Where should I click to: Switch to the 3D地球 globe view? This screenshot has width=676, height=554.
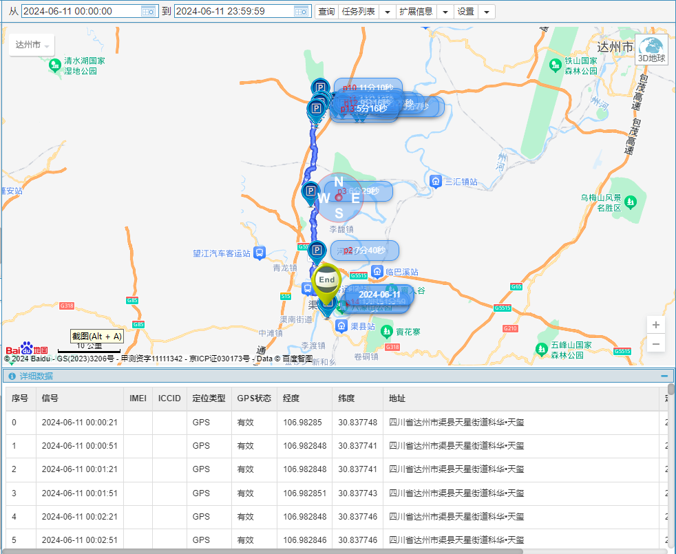point(651,50)
